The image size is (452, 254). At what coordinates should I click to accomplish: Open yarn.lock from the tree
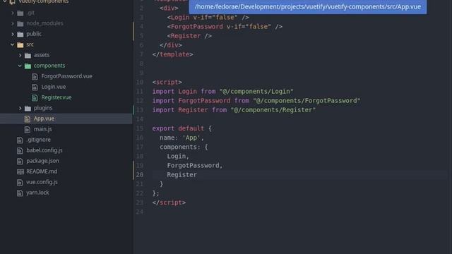pos(37,193)
